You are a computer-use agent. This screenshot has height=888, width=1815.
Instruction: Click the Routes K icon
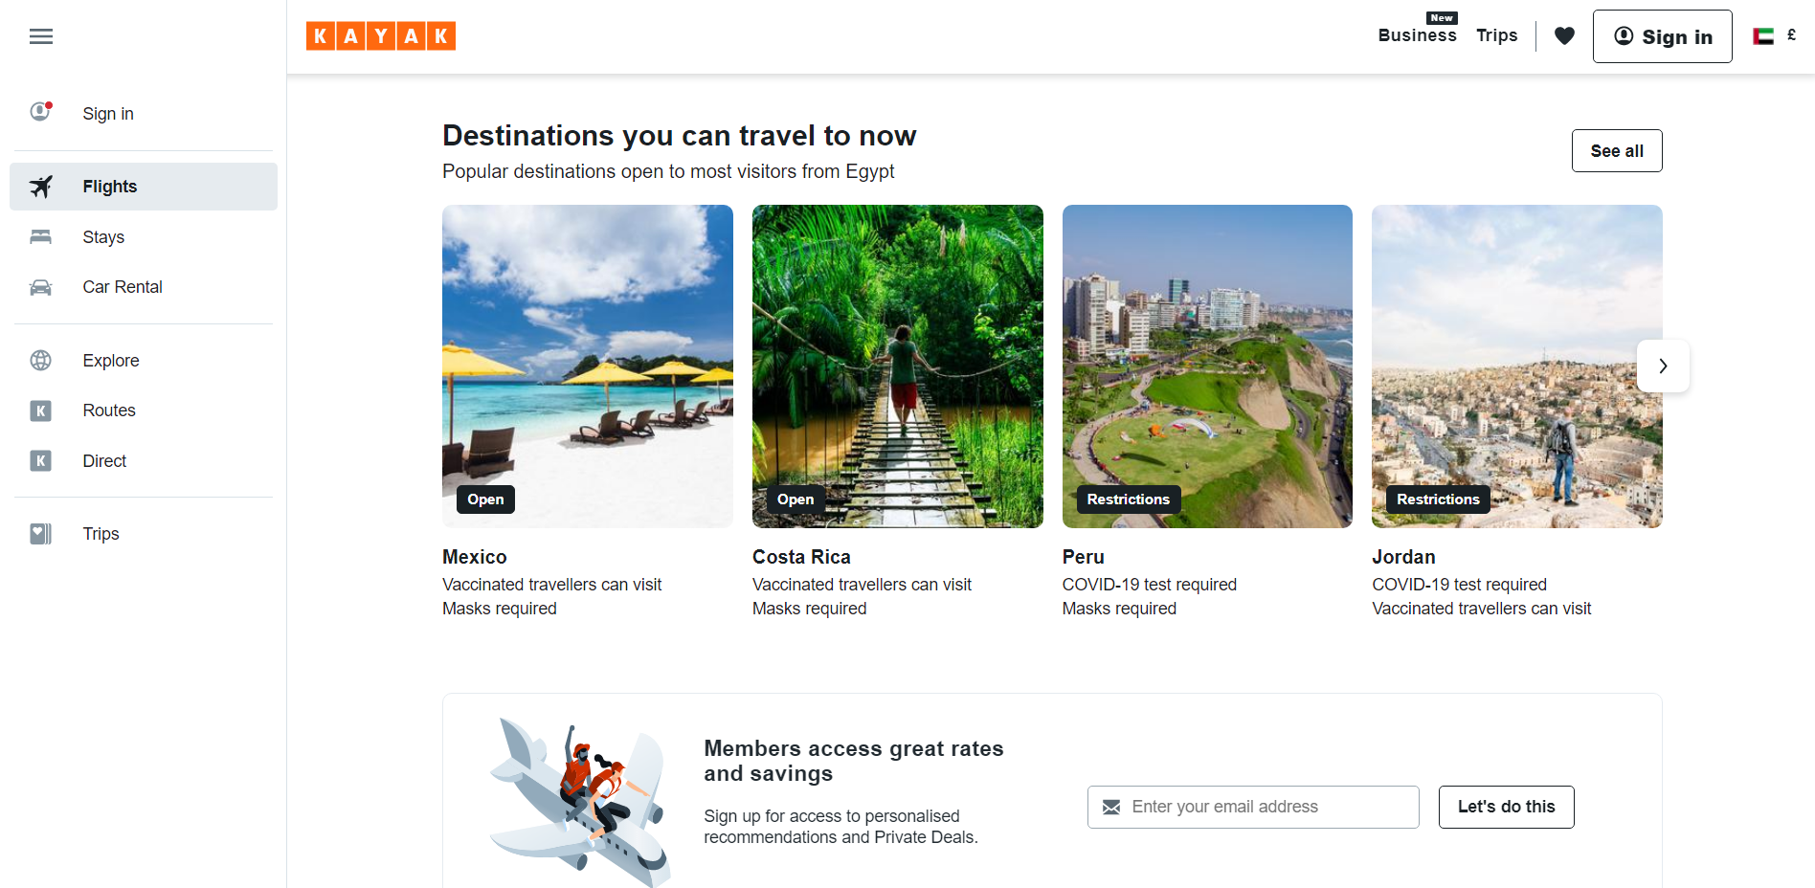[41, 411]
